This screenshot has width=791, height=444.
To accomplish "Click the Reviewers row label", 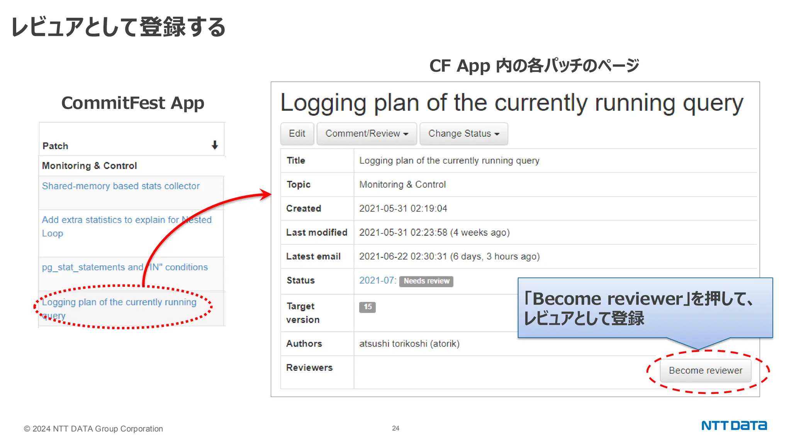I will (x=309, y=368).
